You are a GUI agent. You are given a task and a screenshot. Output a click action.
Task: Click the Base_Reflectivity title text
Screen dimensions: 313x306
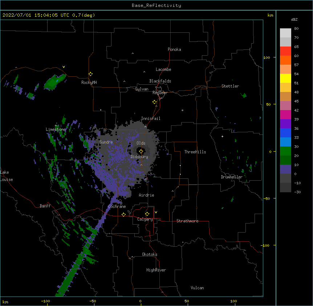tap(156, 5)
